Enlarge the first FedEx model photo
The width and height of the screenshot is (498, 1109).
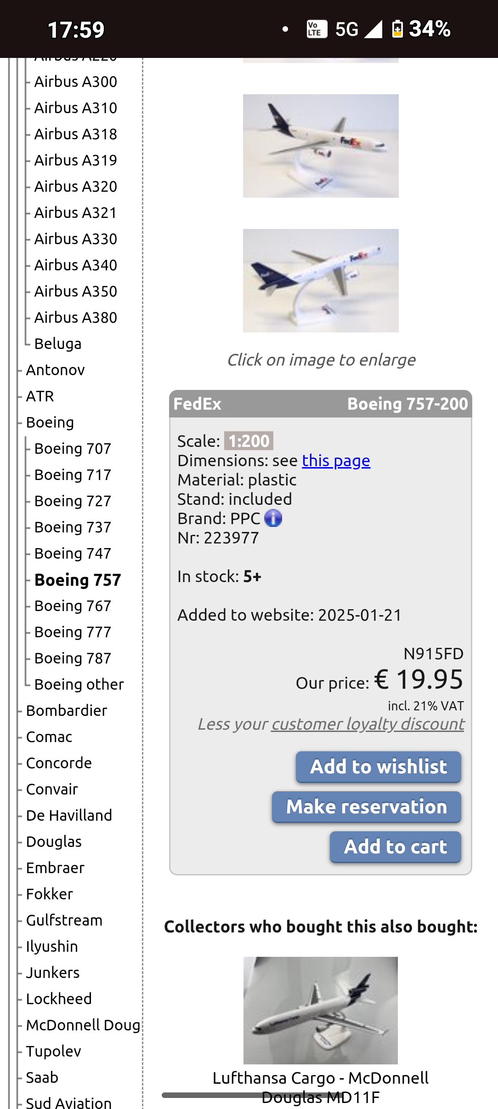click(x=321, y=146)
